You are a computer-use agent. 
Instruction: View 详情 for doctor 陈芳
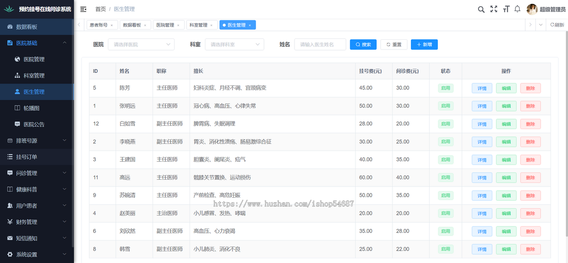pos(482,88)
